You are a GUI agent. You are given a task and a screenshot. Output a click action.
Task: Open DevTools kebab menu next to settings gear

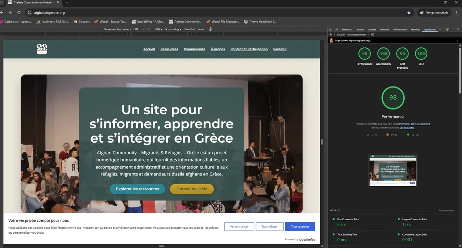[453, 29]
